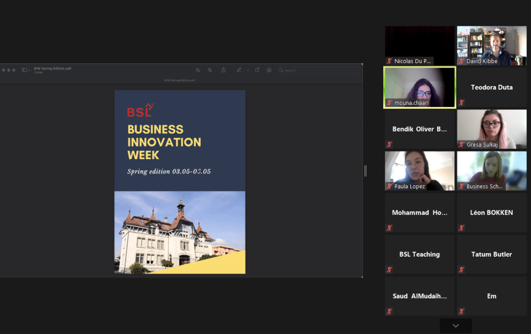Select the Markup pen tool
Image resolution: width=531 pixels, height=334 pixels.
239,70
